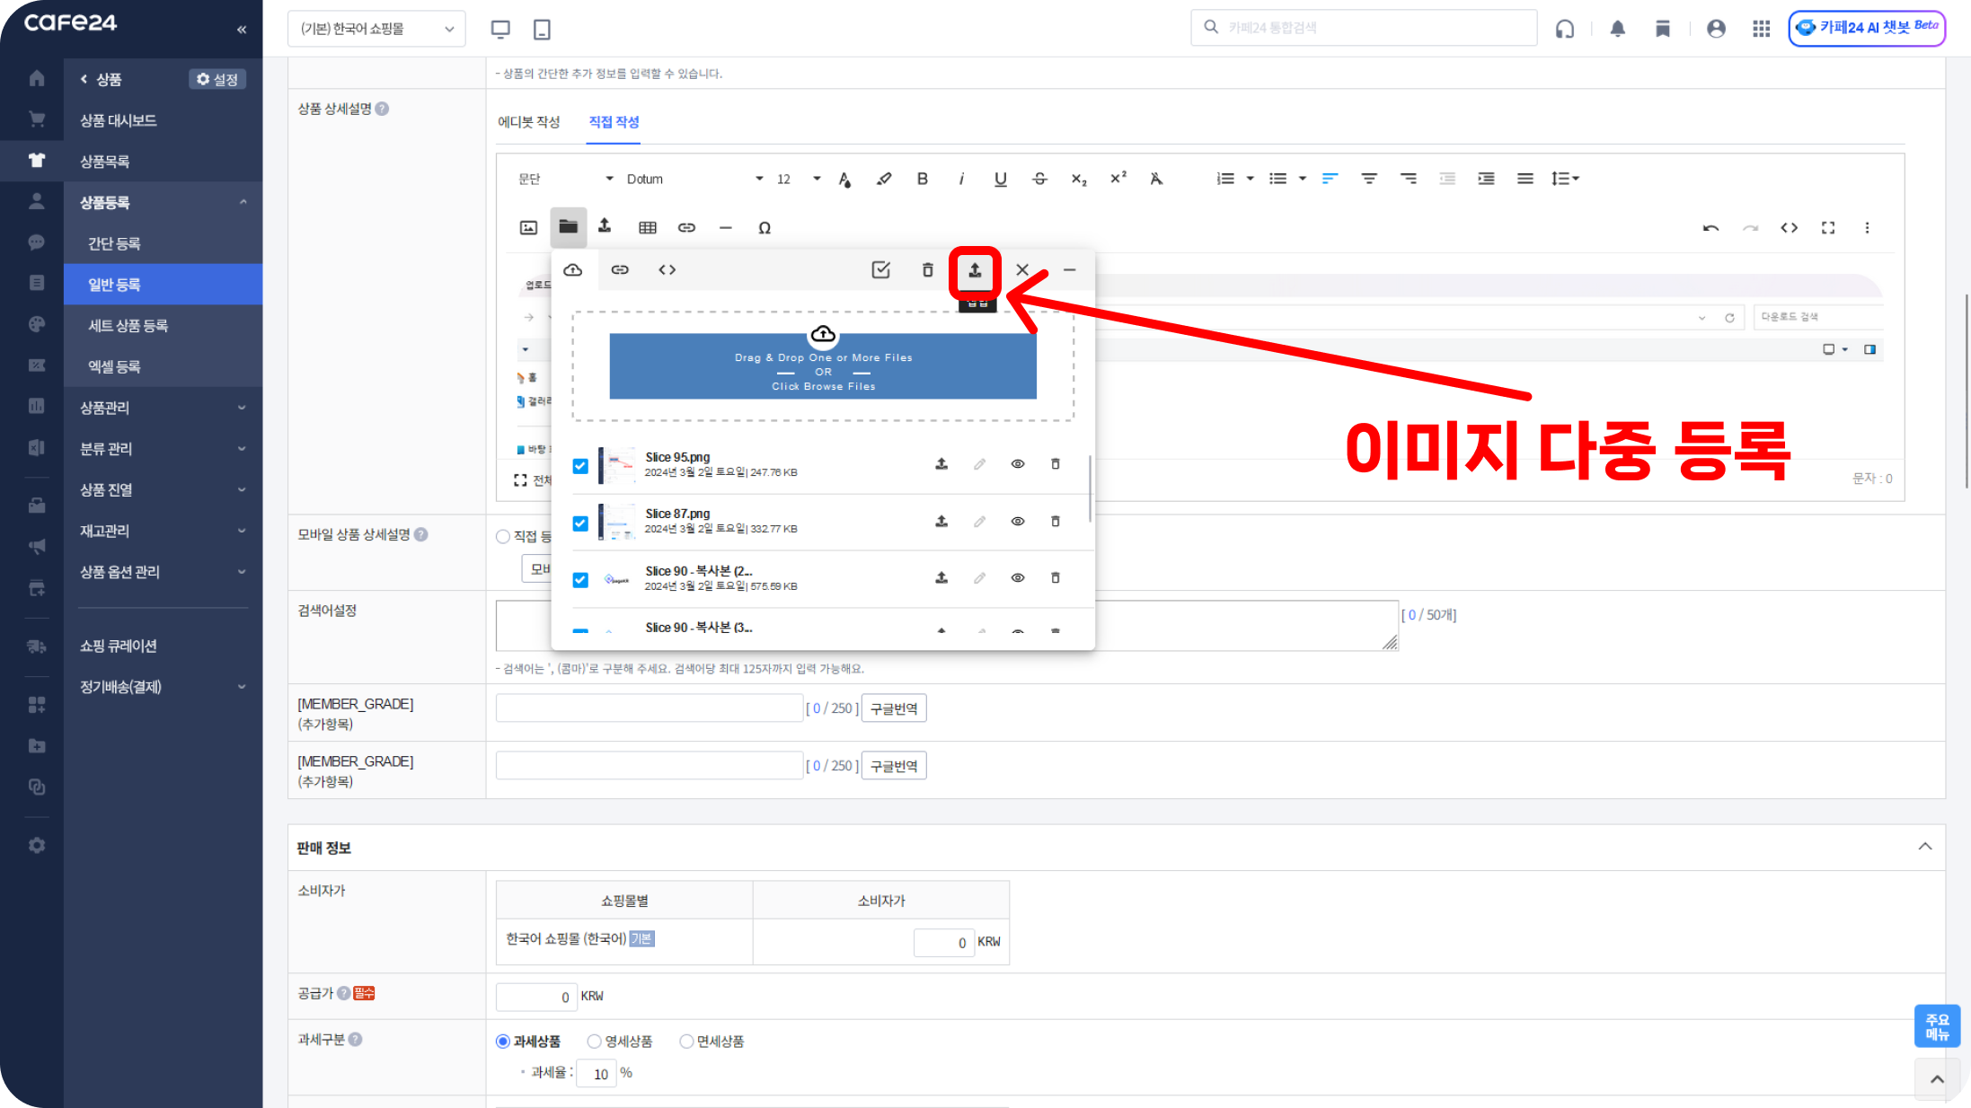Click the Bold formatting icon
This screenshot has width=1971, height=1108.
click(922, 179)
